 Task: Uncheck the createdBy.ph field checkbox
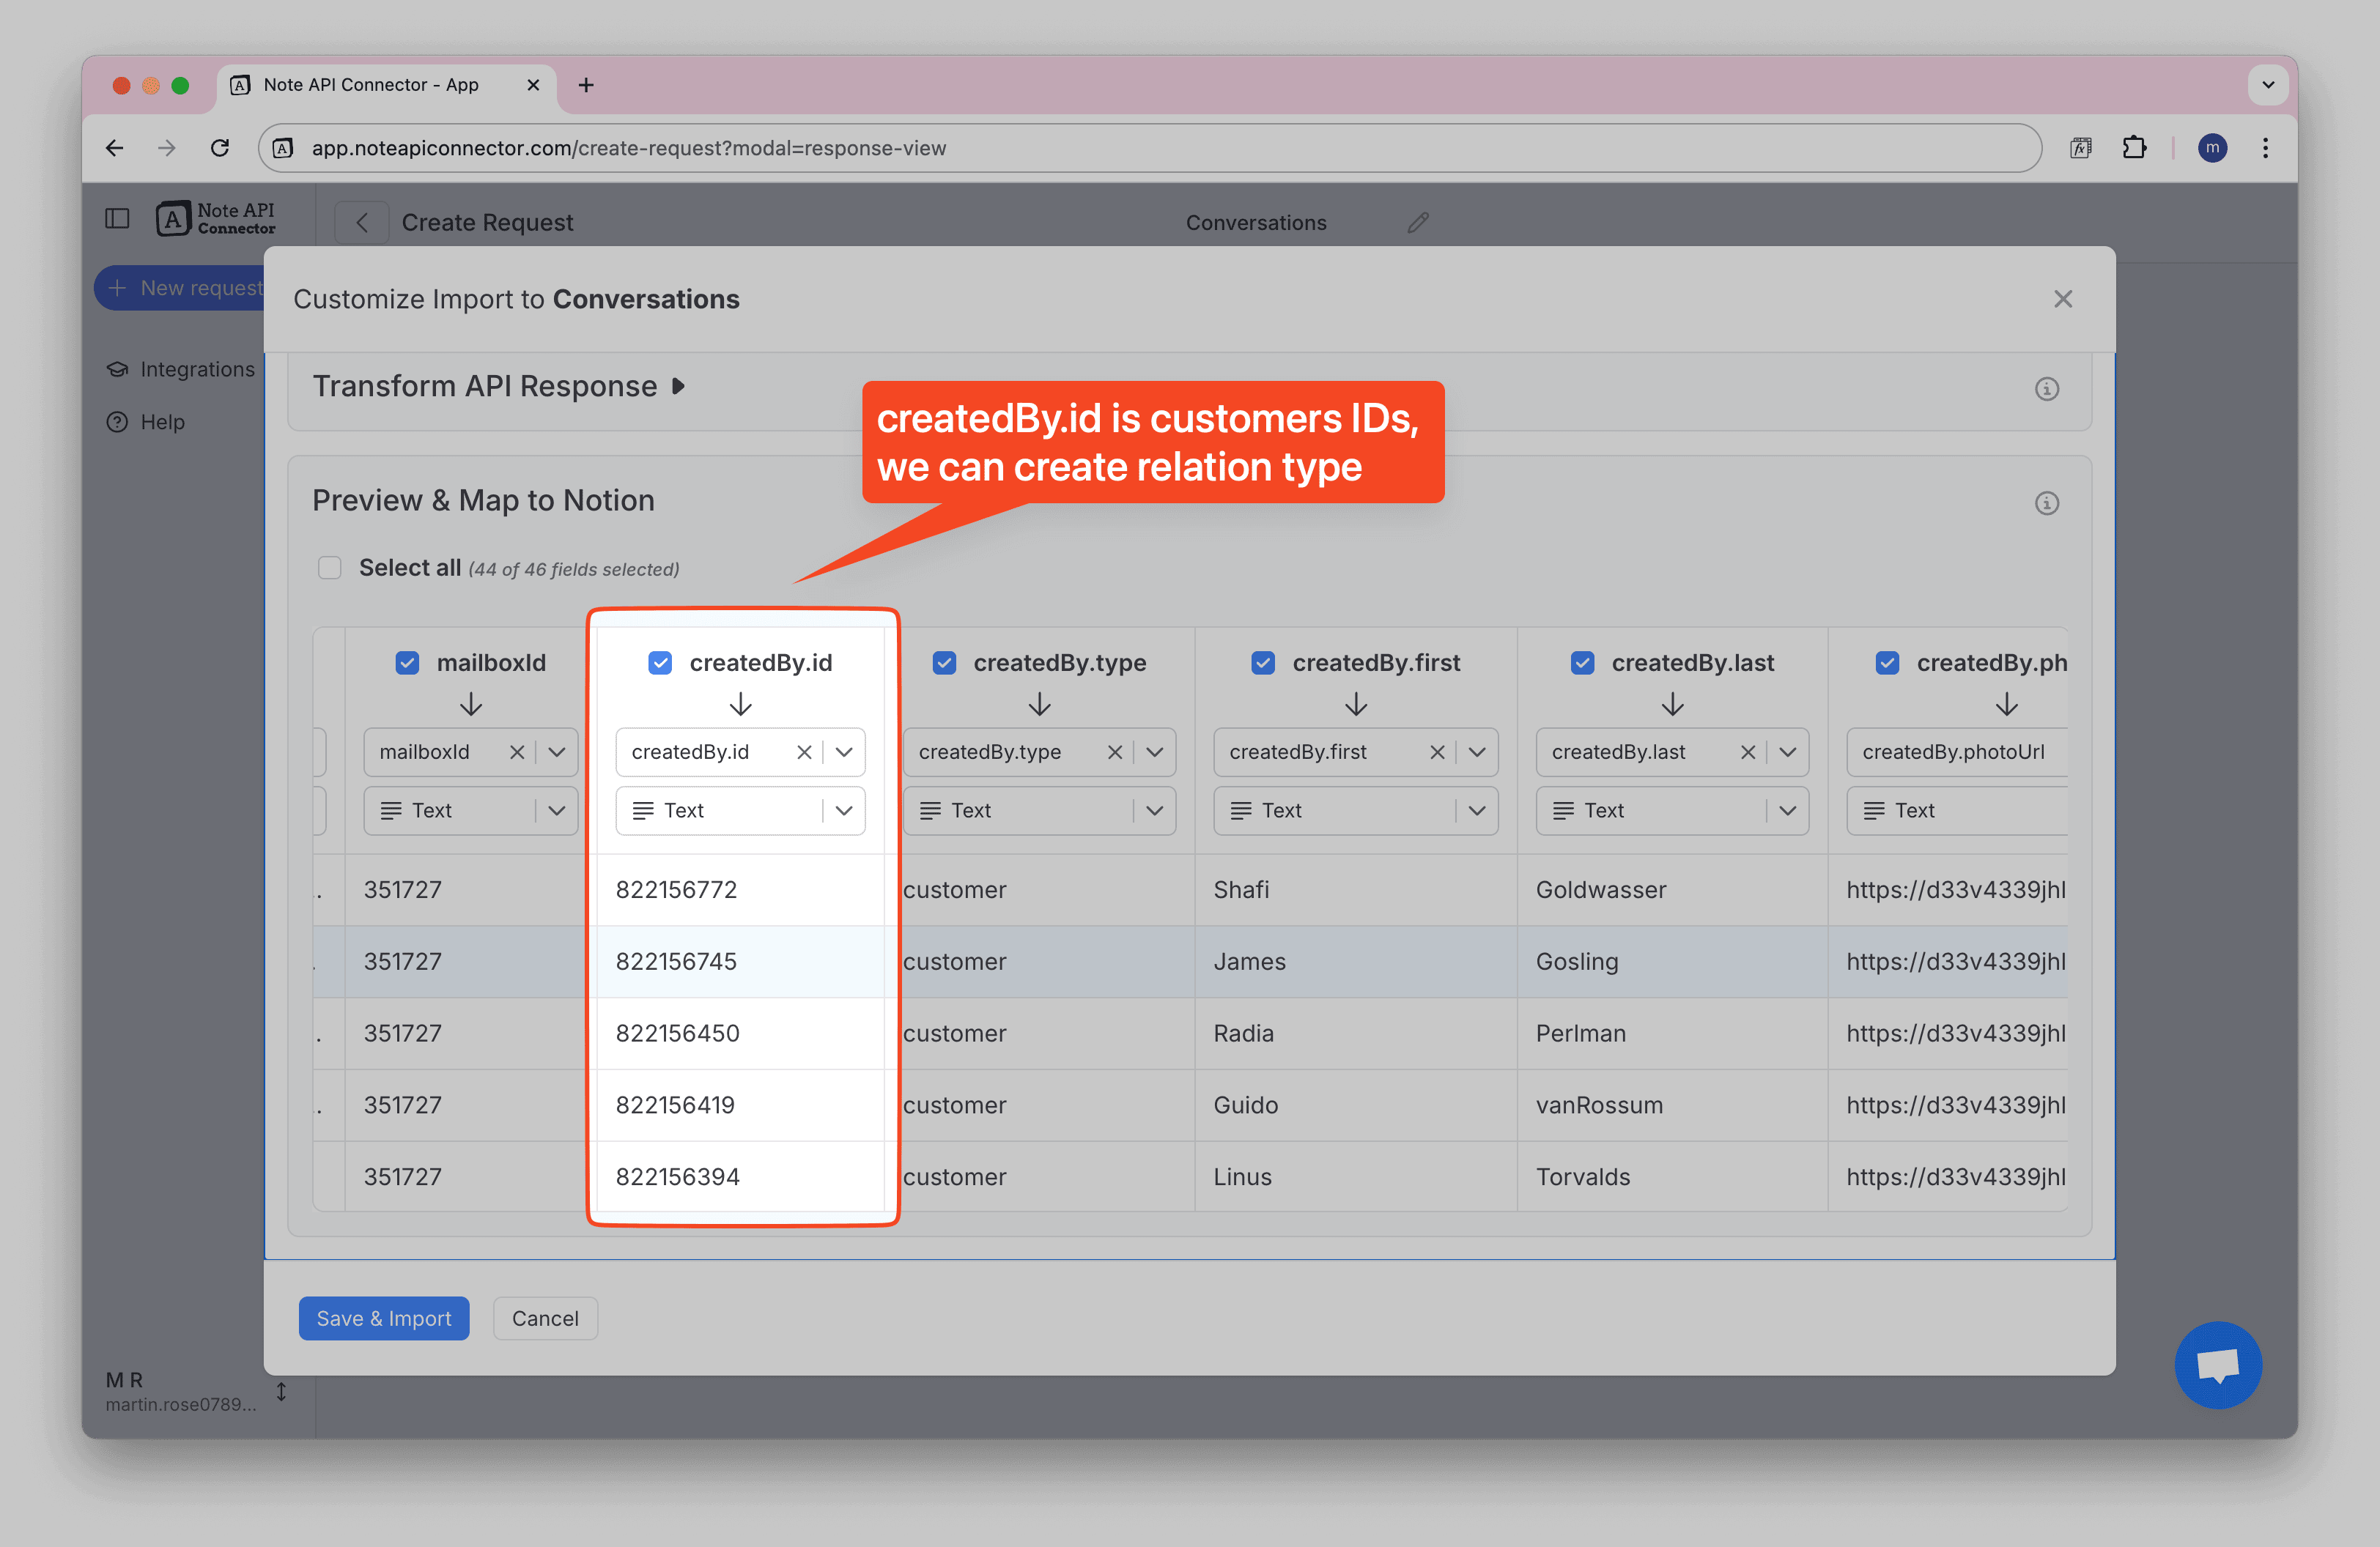pos(1886,663)
